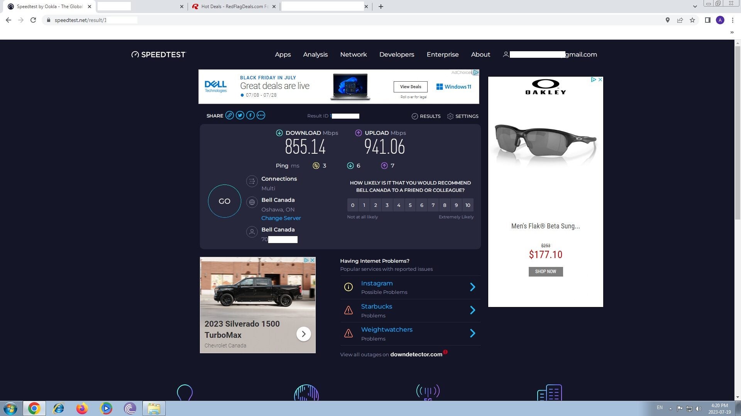Go back in browser
741x416 pixels.
pos(8,20)
